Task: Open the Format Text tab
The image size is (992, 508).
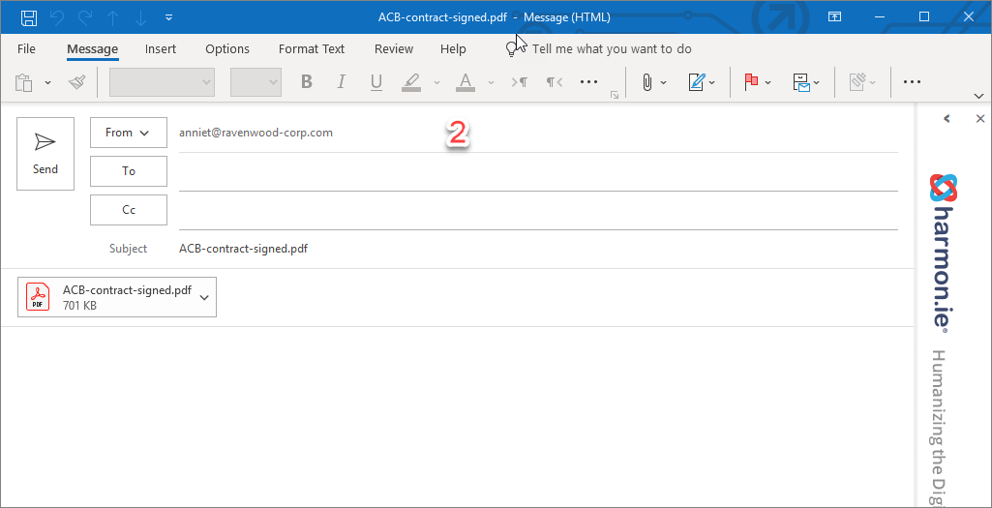Action: click(x=312, y=48)
